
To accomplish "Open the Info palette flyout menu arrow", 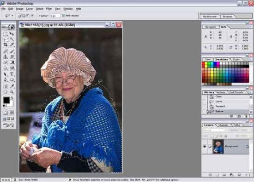I will pyautogui.click(x=251, y=27).
